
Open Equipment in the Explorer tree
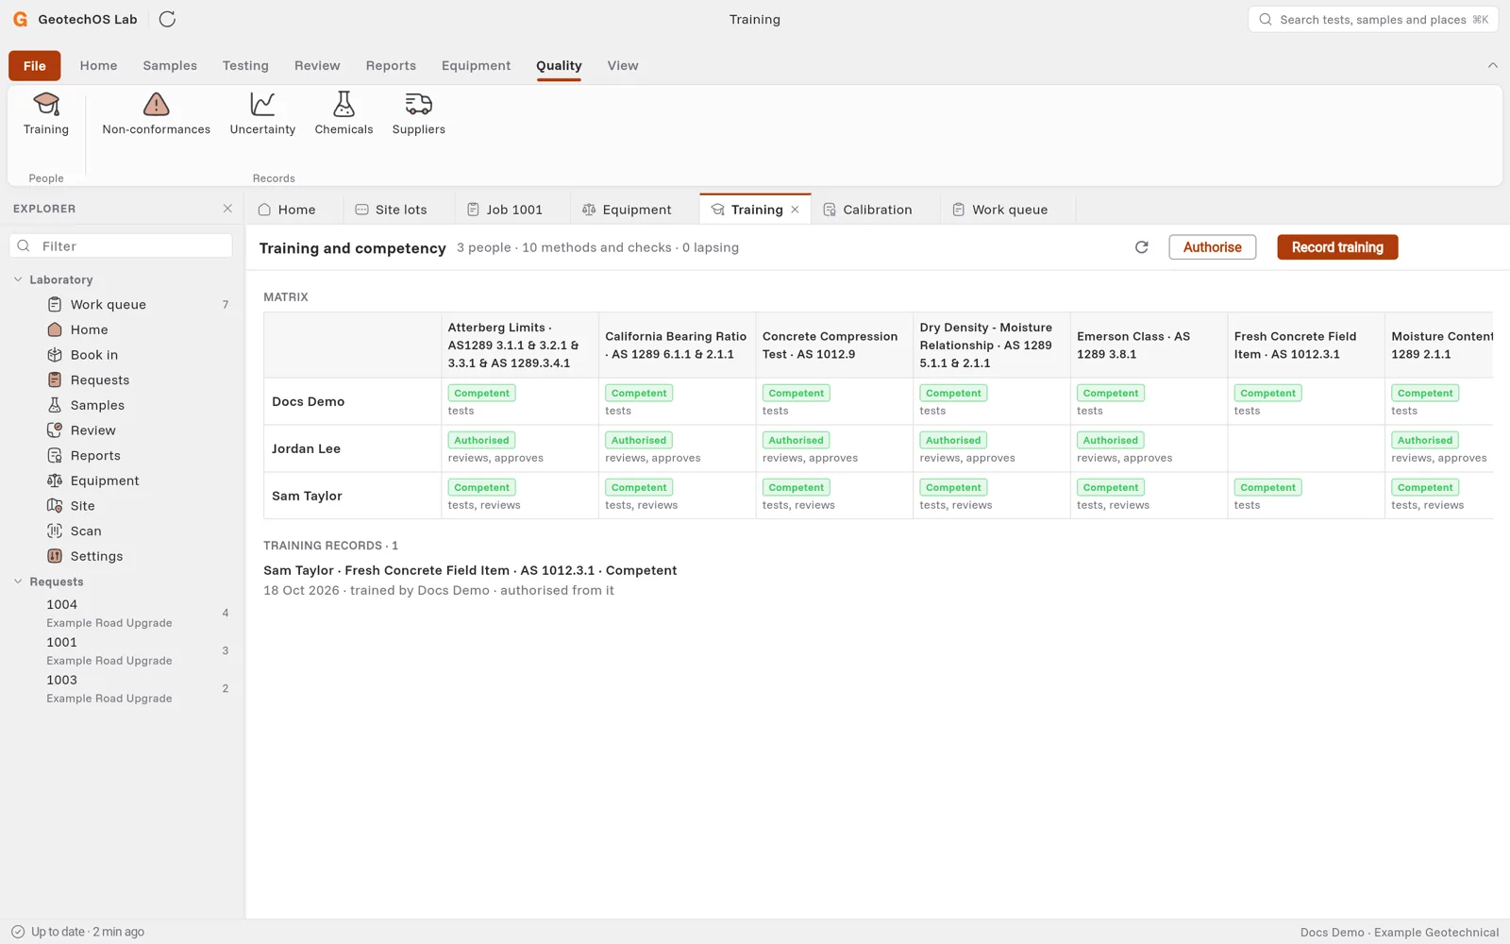pos(121,480)
